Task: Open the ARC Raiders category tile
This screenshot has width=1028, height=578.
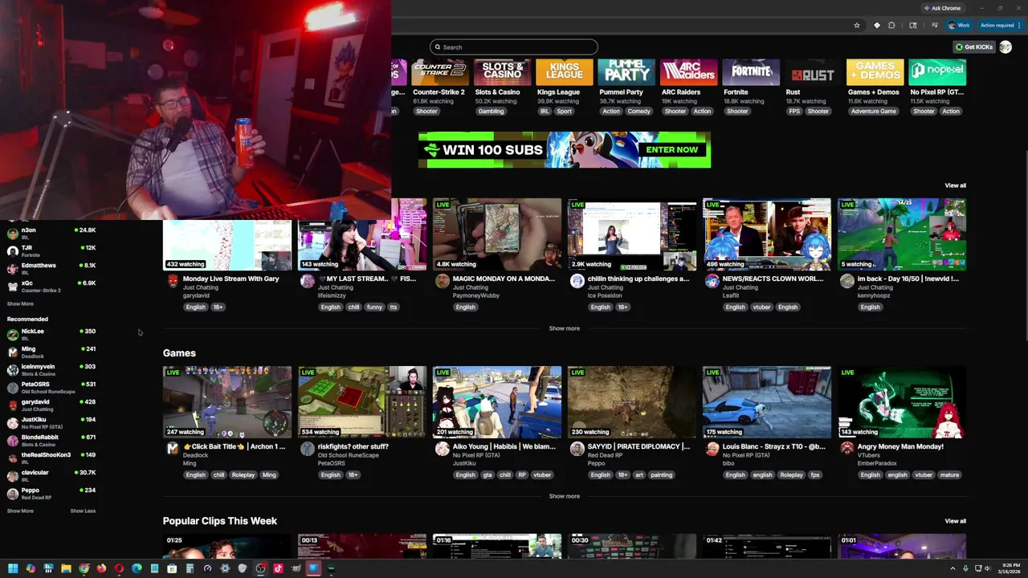Action: point(688,72)
